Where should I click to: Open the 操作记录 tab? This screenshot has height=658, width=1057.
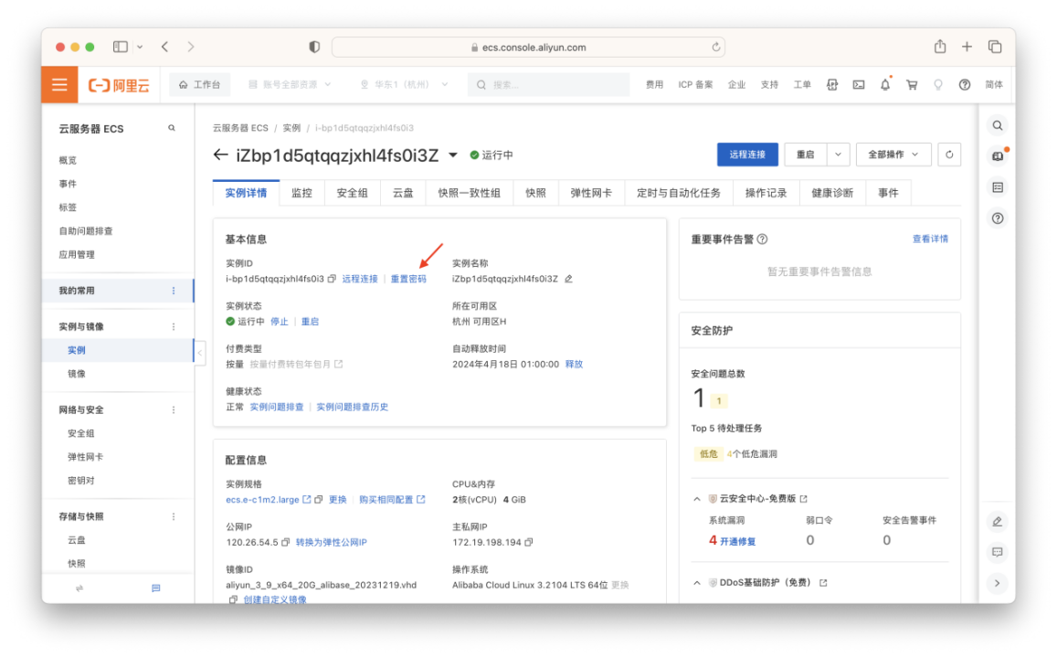tap(766, 194)
